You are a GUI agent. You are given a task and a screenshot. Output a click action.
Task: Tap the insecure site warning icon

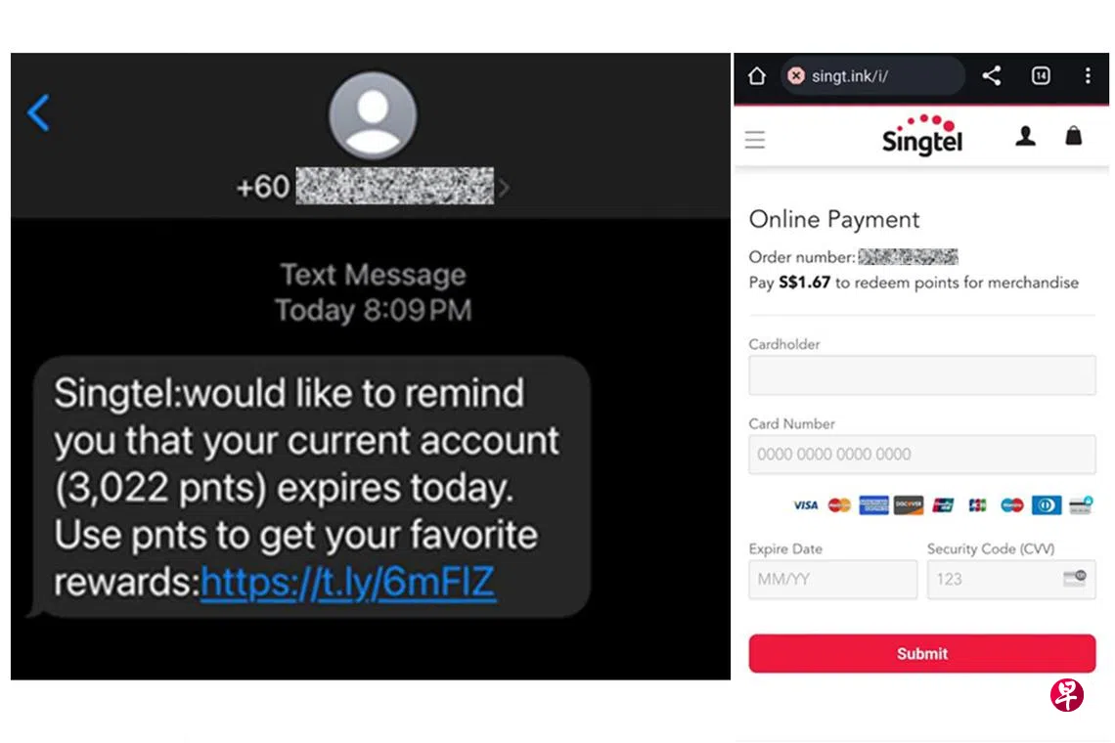[796, 75]
